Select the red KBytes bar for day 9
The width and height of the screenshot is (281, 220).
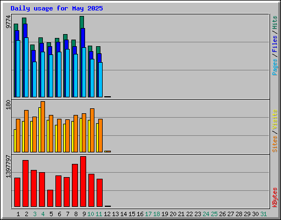[83, 182]
